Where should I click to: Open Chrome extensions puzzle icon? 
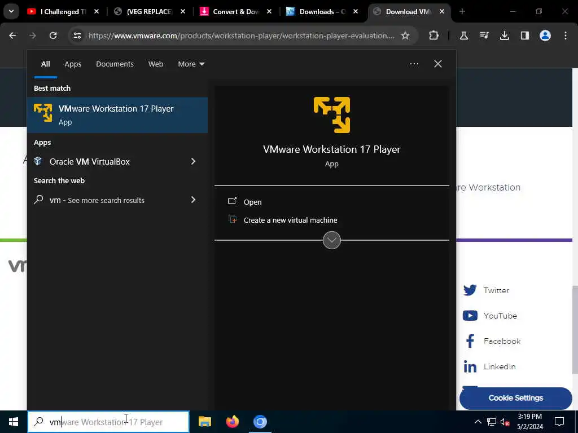[x=434, y=36]
